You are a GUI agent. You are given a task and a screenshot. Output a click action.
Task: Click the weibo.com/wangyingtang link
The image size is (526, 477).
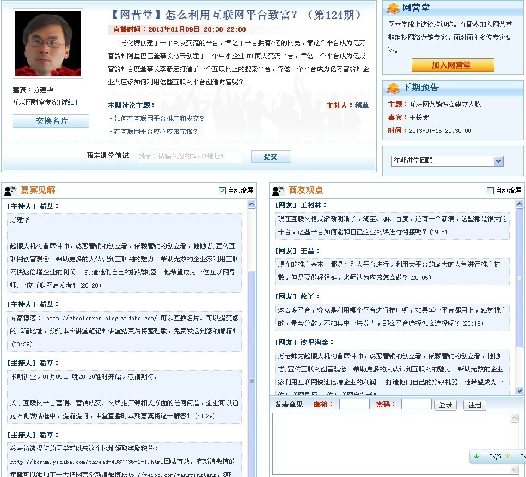click(x=168, y=474)
